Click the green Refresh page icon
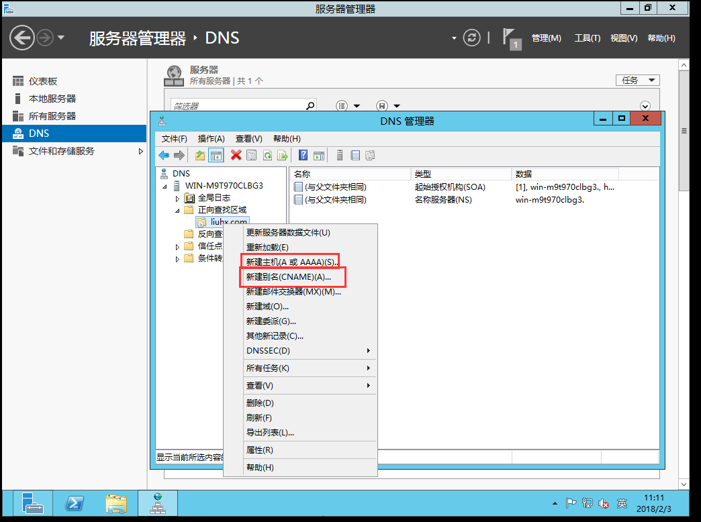Screen dimensions: 701x522 267,156
